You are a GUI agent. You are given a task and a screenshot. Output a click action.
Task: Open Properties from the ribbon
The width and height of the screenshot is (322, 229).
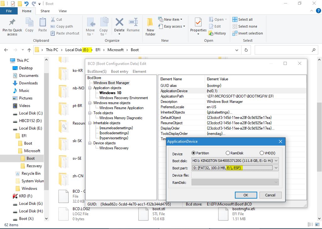point(198,23)
